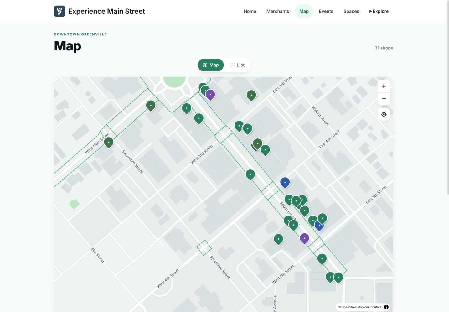Select the olive pin north of Sycamore Street
The width and height of the screenshot is (449, 312).
[151, 106]
